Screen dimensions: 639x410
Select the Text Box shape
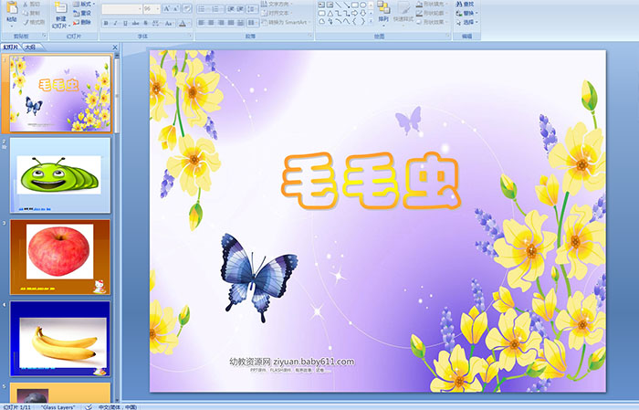(x=321, y=5)
